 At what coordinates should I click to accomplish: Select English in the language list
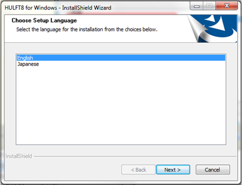25,58
